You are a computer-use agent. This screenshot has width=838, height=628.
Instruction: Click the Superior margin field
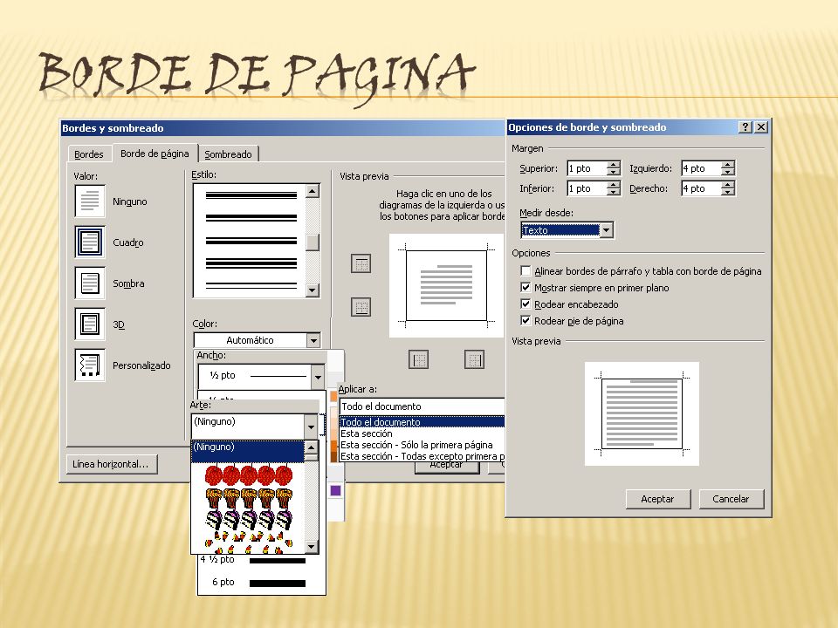click(x=587, y=168)
